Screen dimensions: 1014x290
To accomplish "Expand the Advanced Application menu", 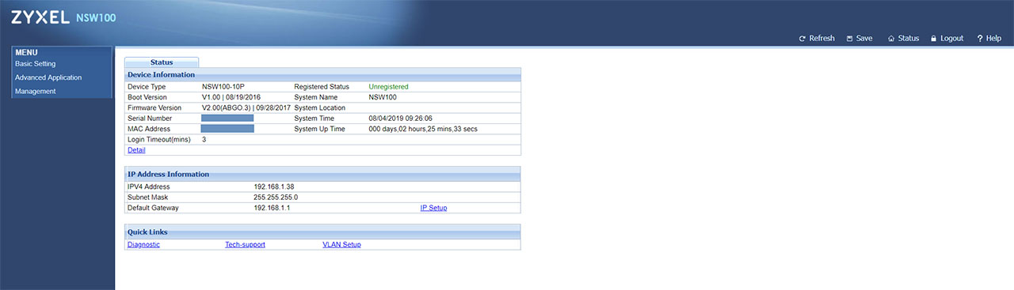I will tap(48, 77).
